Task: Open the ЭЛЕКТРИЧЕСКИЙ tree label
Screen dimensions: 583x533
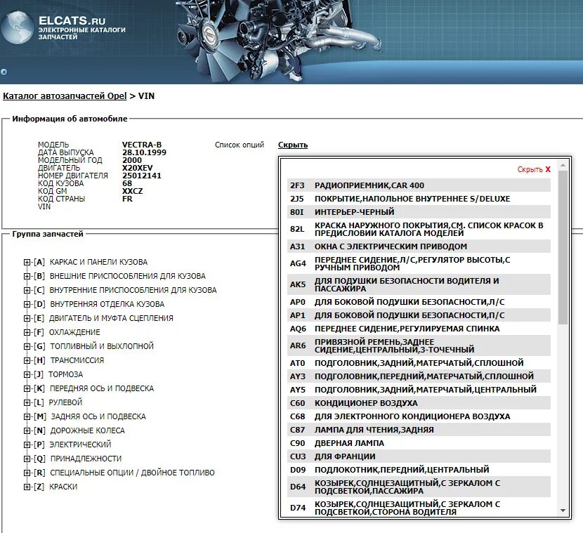Action: pos(80,445)
